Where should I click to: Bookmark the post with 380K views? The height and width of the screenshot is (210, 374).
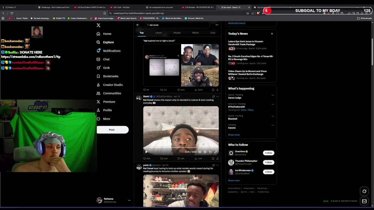213,90
